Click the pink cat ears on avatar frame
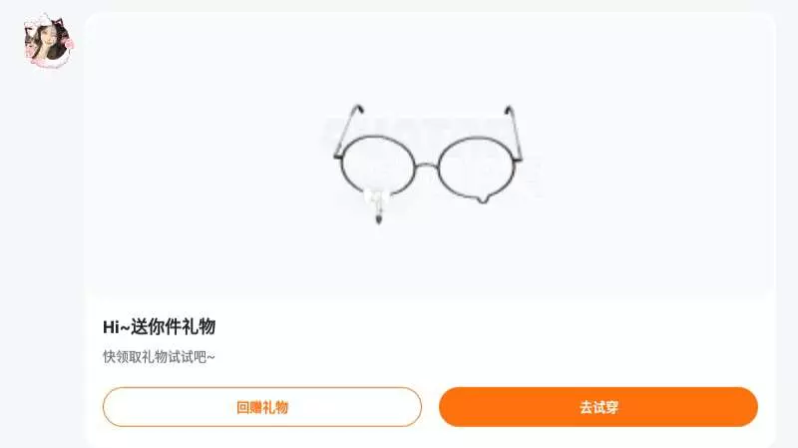 pos(47,23)
